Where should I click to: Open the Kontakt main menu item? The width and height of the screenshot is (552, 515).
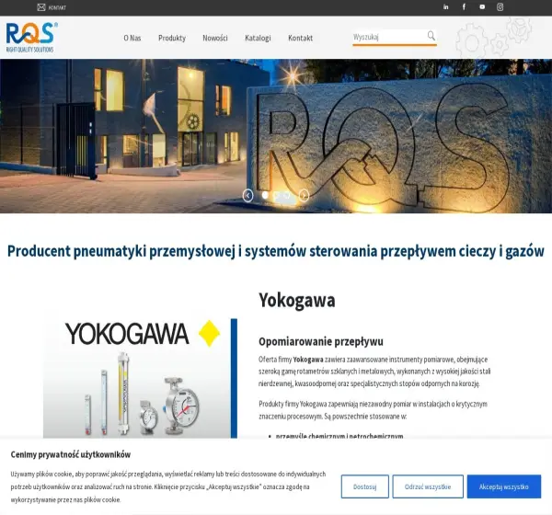click(x=300, y=38)
